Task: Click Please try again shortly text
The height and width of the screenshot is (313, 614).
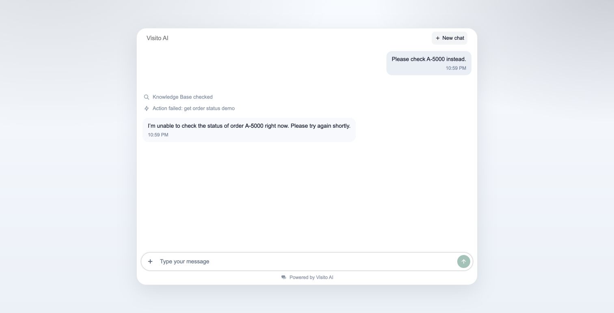Action: tap(320, 126)
